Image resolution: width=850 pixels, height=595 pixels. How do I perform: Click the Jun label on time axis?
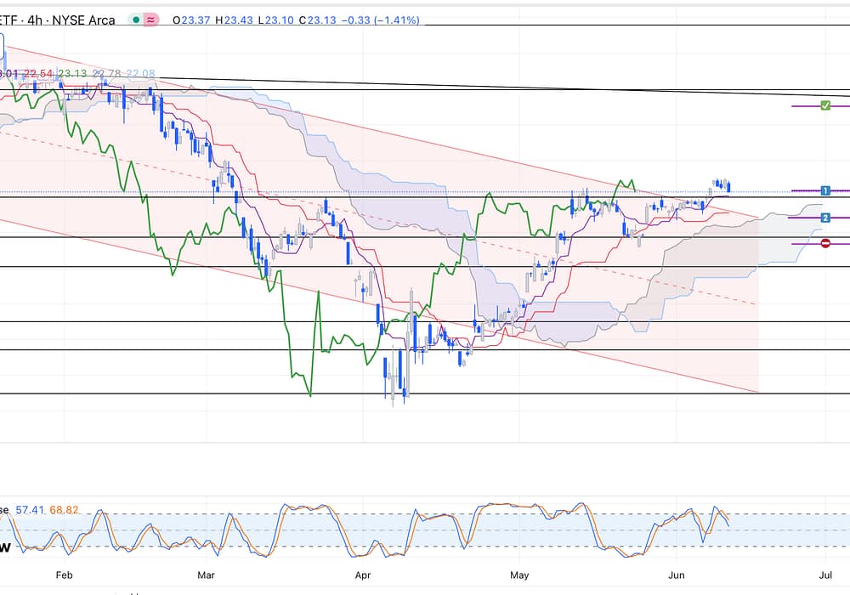(x=677, y=575)
